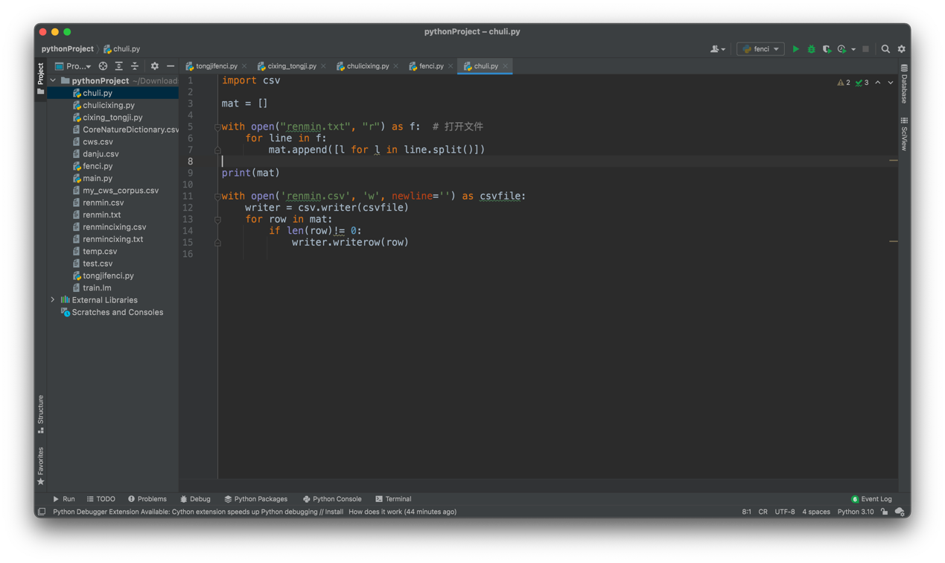The image size is (945, 563).
Task: Toggle the SciView tool window
Action: tap(904, 134)
